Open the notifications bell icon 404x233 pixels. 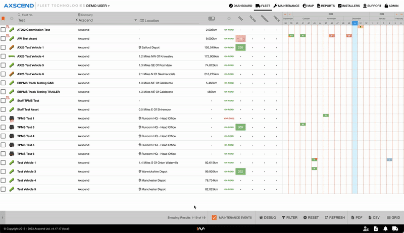coord(385,229)
